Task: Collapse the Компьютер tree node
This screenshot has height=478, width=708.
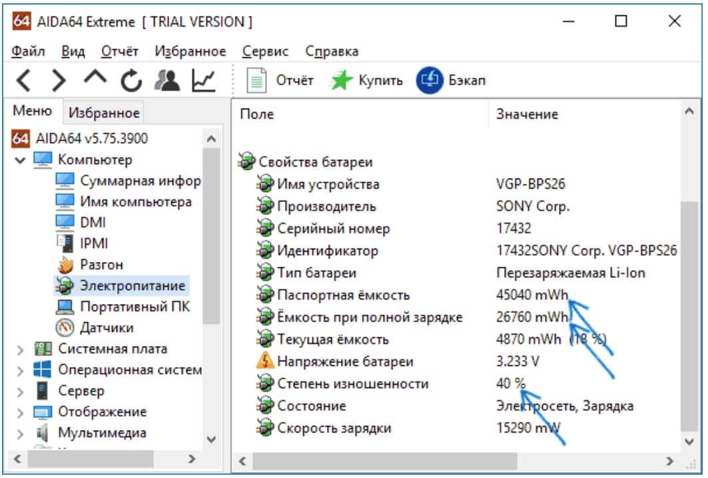Action: click(x=20, y=160)
